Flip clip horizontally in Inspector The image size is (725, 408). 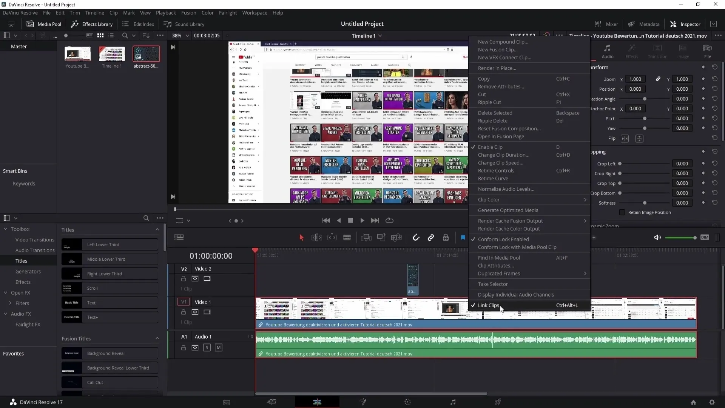(625, 139)
